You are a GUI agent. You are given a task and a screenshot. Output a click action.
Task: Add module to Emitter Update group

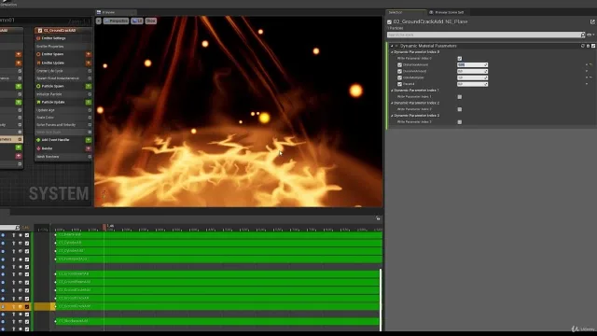[89, 63]
